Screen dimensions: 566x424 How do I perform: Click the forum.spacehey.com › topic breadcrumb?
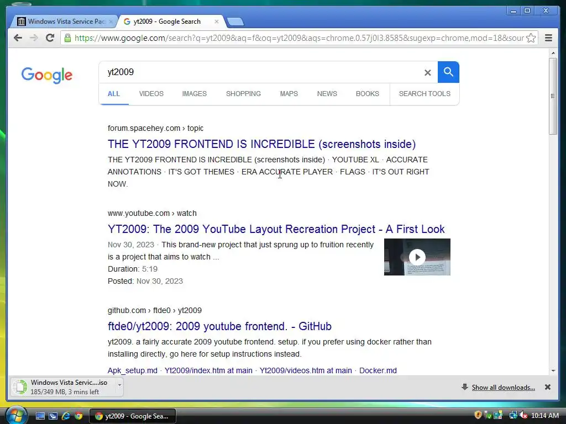(x=155, y=128)
